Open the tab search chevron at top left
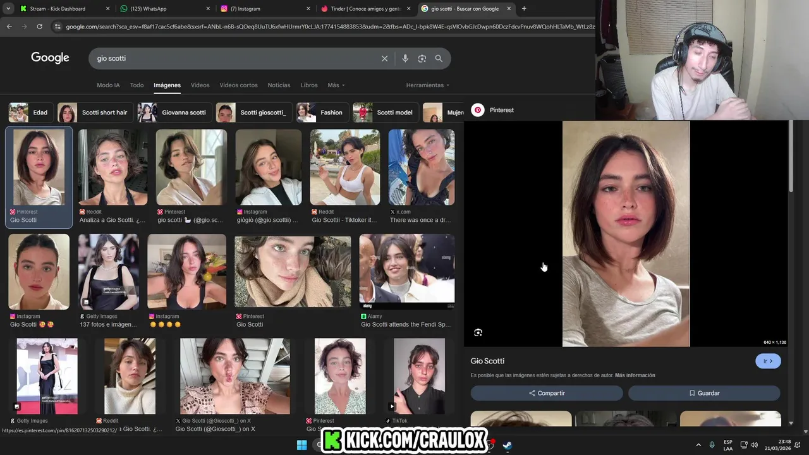Screen dimensions: 809x455 8,9
